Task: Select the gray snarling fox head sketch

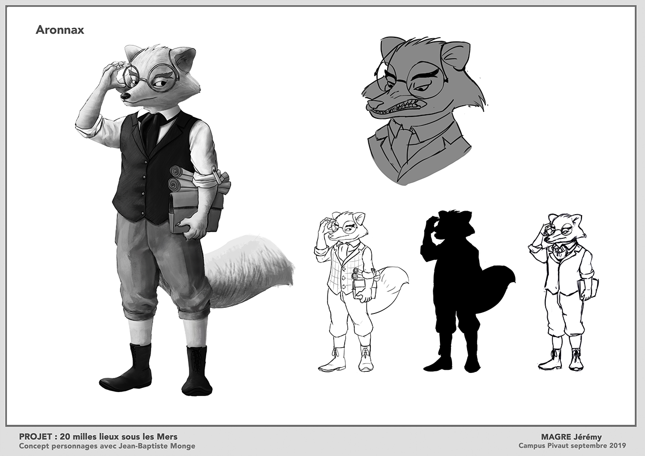Action: (423, 110)
